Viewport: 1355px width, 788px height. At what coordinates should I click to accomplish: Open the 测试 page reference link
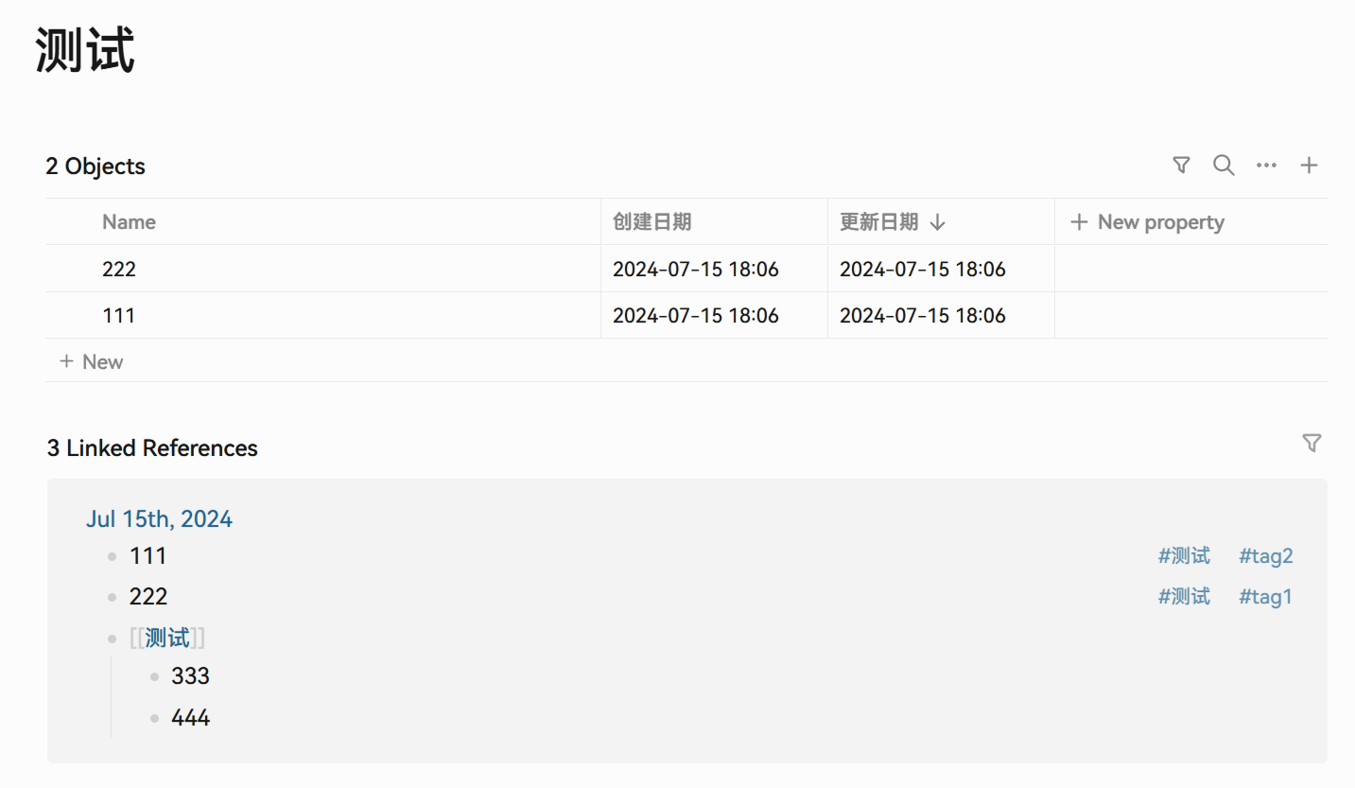pos(167,639)
